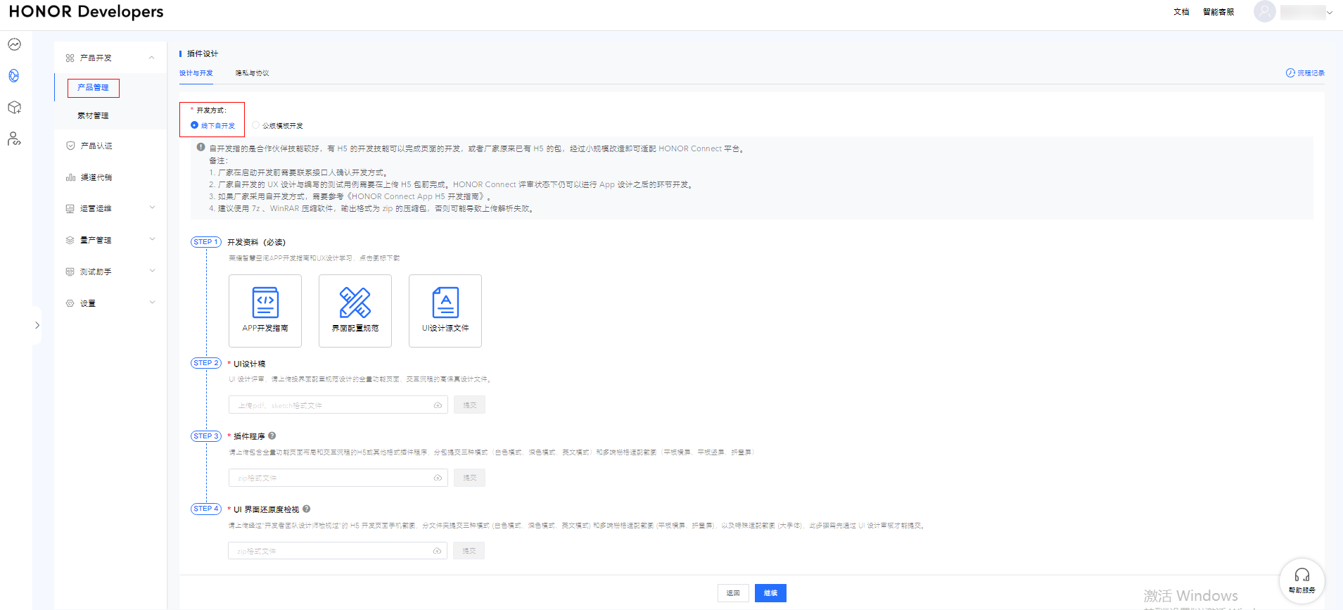Collapse the 产品开发 menu section
This screenshot has width=1343, height=610.
coord(152,58)
